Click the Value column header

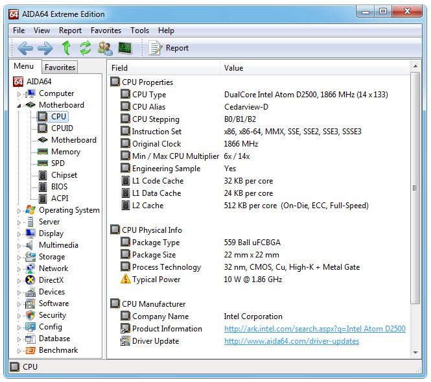pyautogui.click(x=315, y=68)
